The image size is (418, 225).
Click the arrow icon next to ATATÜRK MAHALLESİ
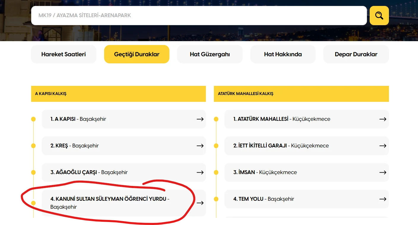tap(383, 119)
